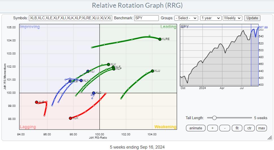Open the Groups select dropdown
This screenshot has height=150, width=274.
[186, 18]
